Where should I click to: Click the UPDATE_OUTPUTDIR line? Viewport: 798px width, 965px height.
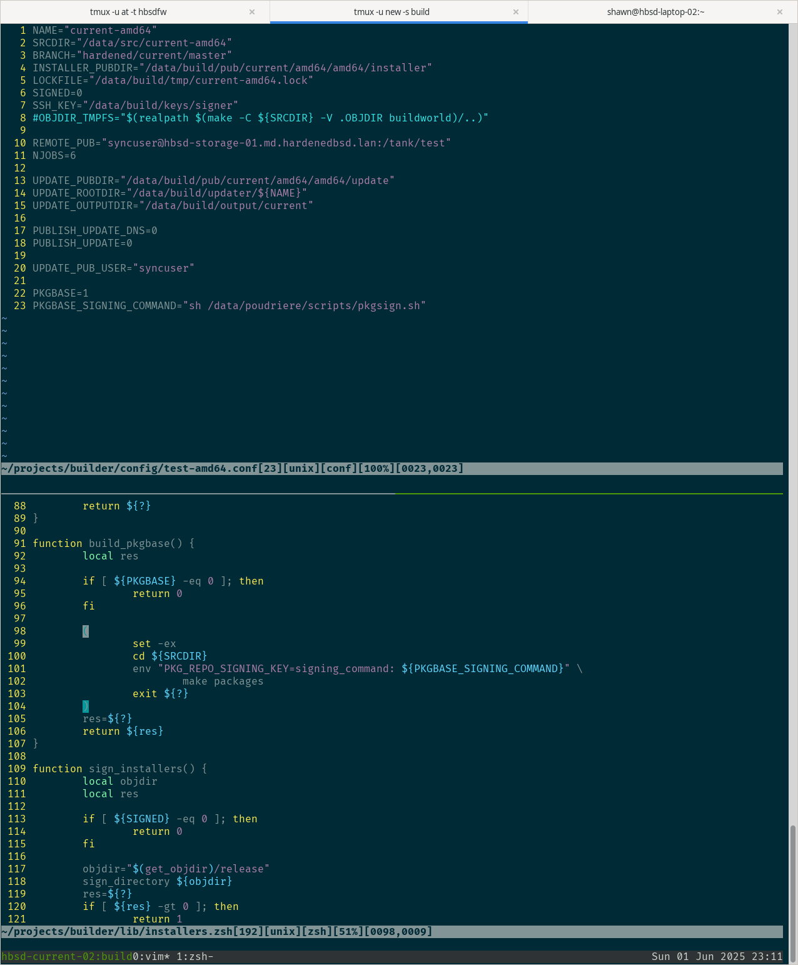[173, 205]
